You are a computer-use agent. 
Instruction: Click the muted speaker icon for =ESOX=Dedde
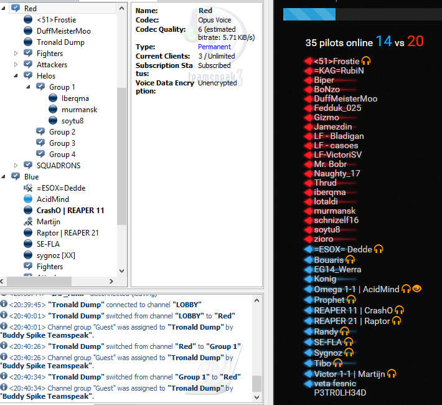tap(28, 188)
